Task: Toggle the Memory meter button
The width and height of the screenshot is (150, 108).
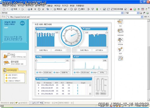Action: (103, 93)
